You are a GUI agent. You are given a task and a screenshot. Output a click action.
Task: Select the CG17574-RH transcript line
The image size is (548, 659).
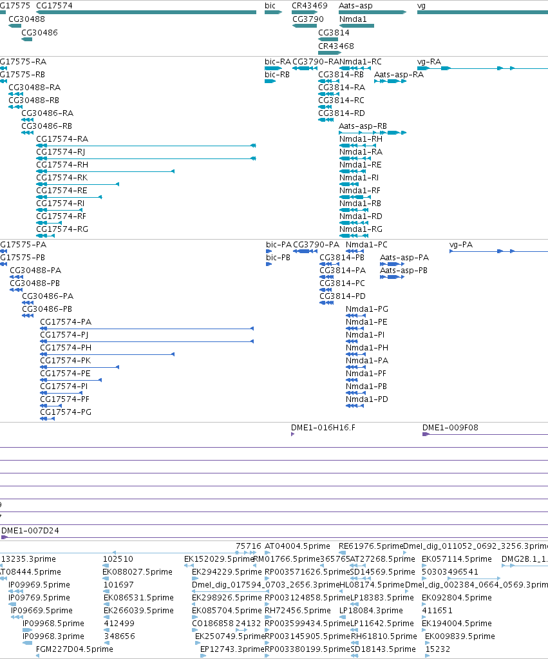pos(105,171)
